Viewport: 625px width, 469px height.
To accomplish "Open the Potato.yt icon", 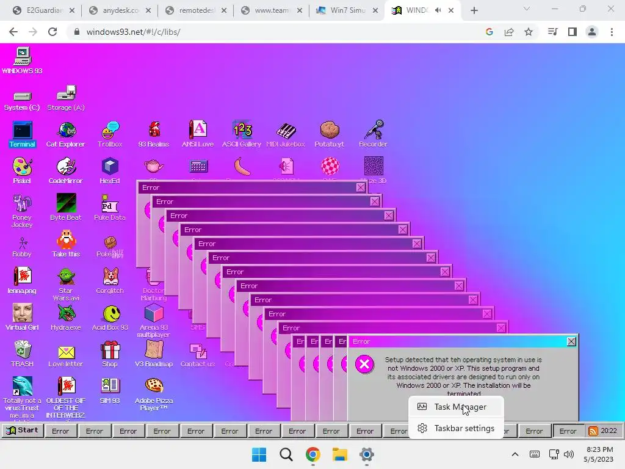I will coord(329,134).
